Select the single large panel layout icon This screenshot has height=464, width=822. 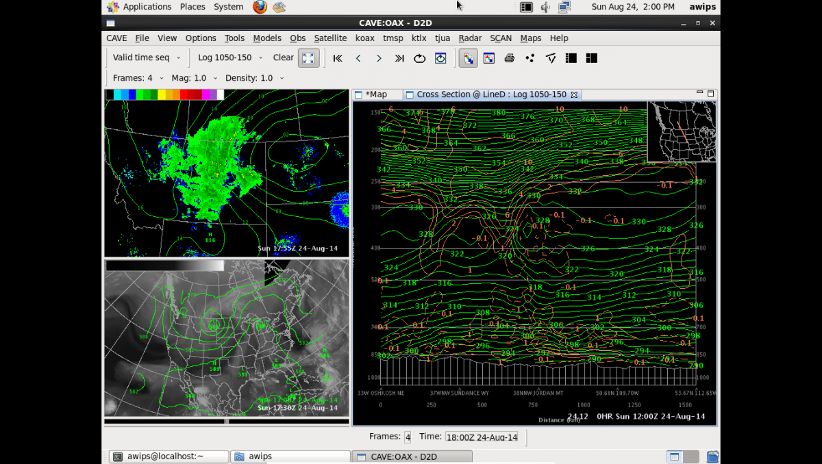(x=571, y=58)
